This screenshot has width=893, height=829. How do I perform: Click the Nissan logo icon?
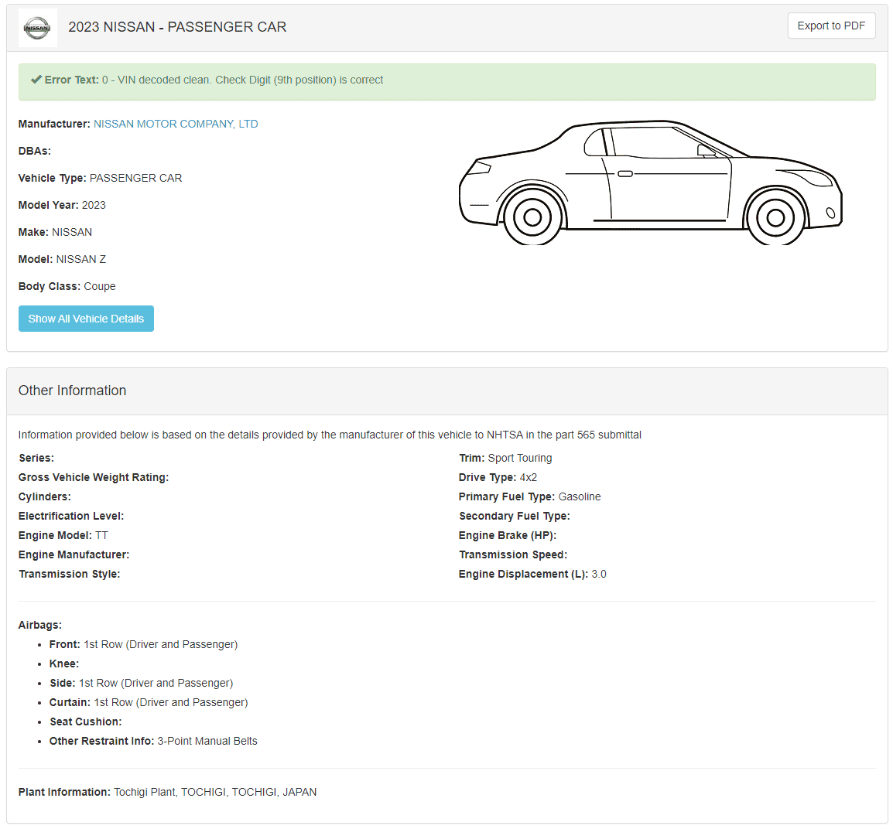point(38,27)
